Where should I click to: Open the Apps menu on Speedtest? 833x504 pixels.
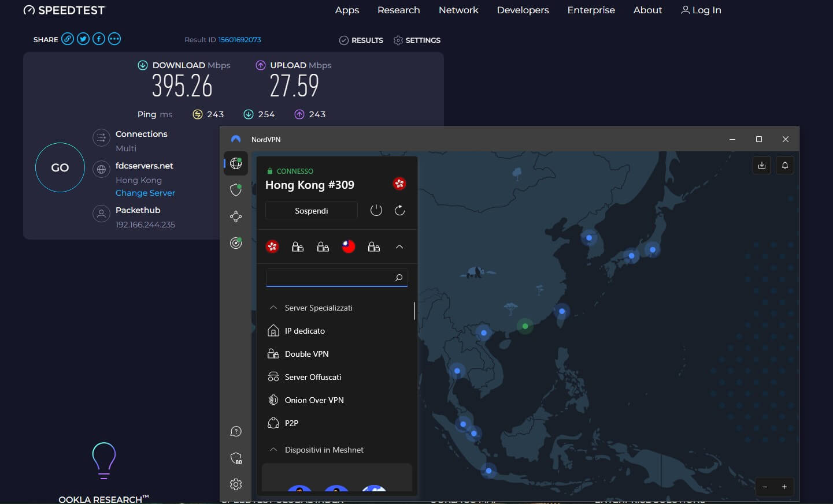pos(347,10)
